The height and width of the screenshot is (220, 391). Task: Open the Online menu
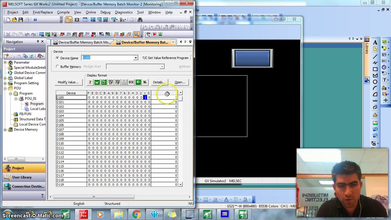coord(91,12)
